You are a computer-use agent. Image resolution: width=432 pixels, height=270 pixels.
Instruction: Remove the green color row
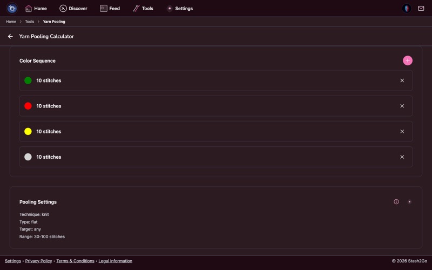coord(402,80)
